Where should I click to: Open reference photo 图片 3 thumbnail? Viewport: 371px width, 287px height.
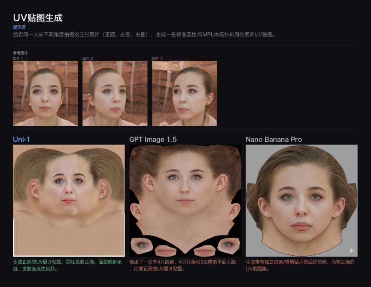184,93
